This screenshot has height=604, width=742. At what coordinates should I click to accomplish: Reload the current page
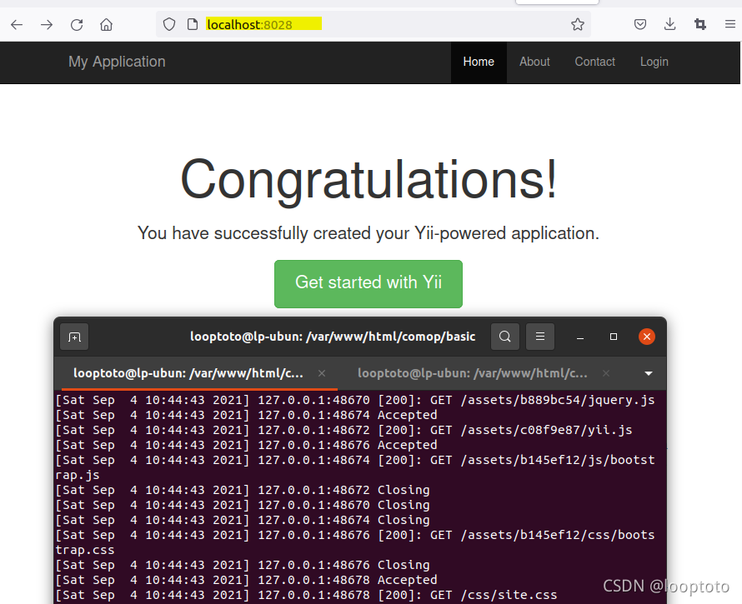[x=77, y=25]
